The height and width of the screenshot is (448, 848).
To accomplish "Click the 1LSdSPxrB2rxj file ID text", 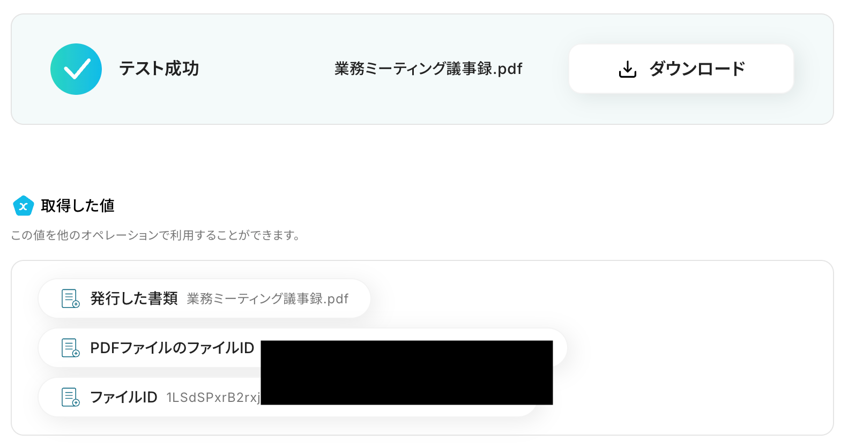I will tap(213, 398).
